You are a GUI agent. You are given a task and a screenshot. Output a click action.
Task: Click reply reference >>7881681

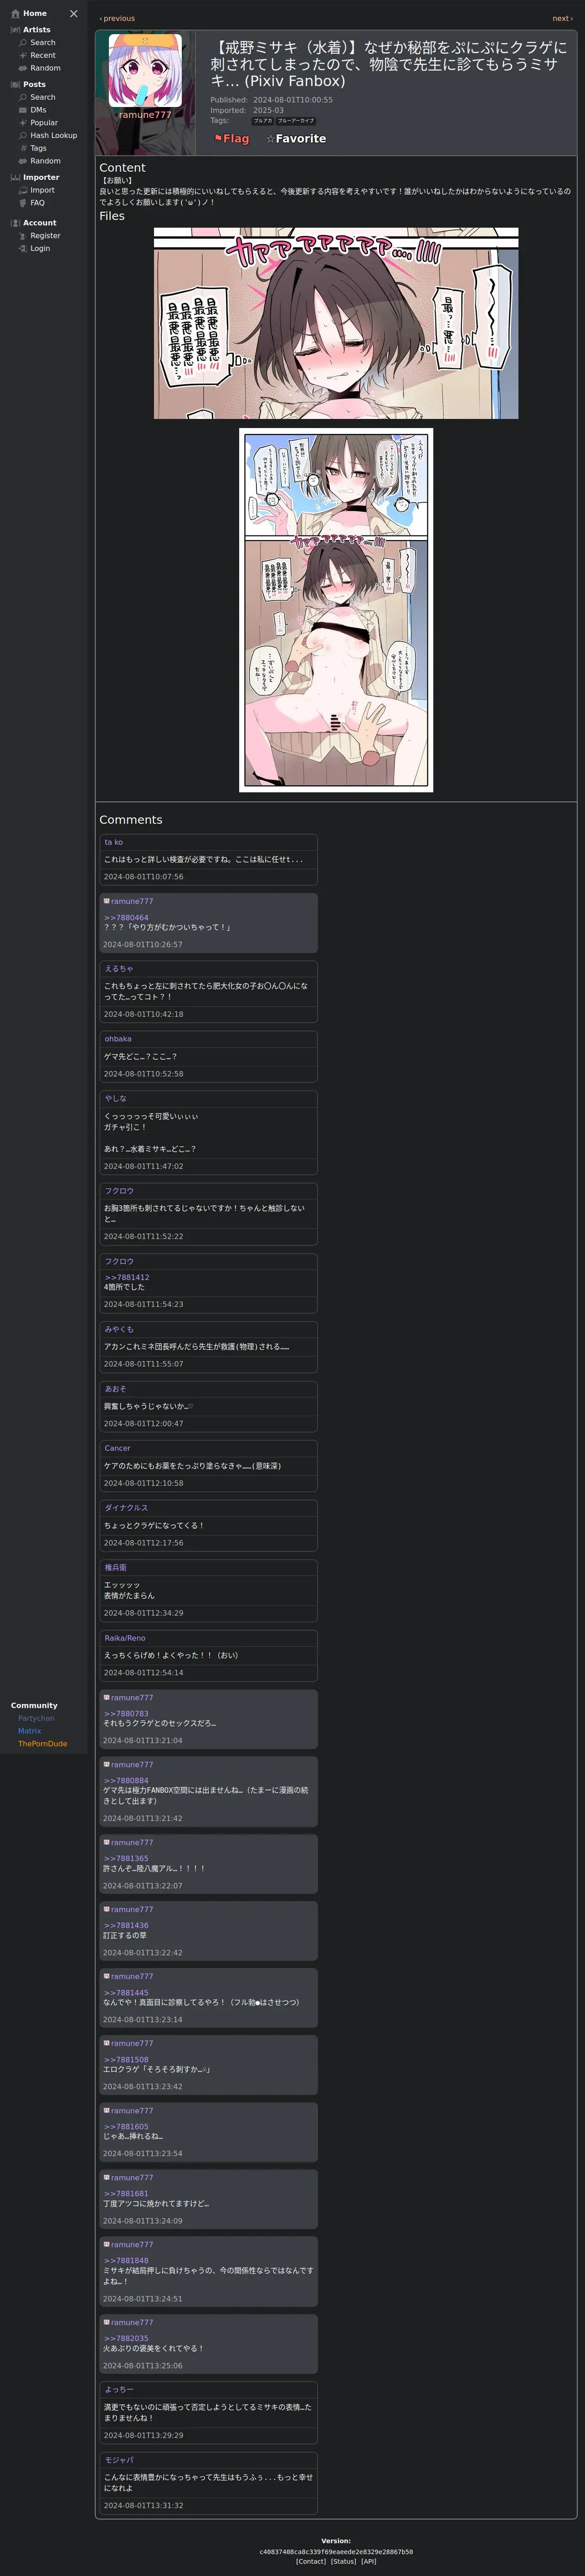pos(126,2193)
